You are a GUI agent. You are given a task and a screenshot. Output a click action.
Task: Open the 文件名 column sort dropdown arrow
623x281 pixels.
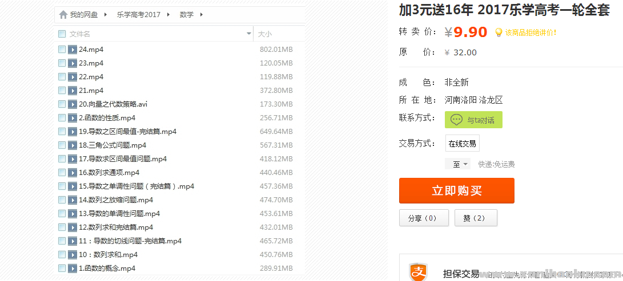248,34
